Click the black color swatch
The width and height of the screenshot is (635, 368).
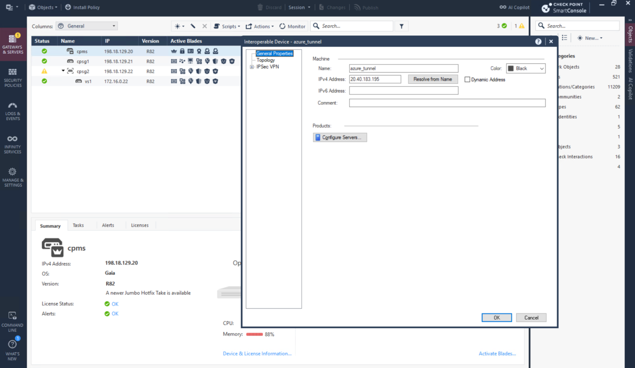tap(510, 69)
